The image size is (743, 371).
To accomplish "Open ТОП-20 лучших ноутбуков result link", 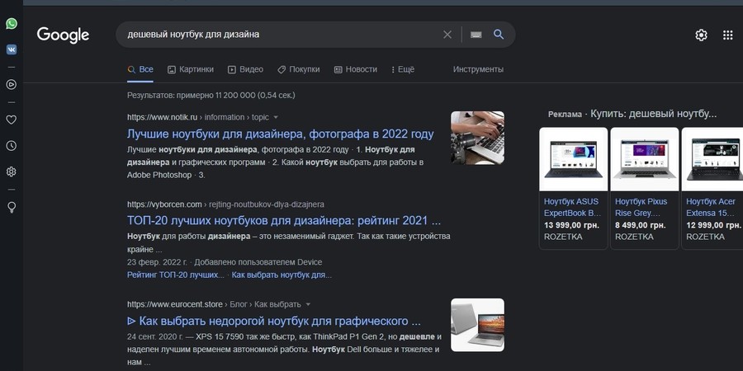I will point(284,221).
